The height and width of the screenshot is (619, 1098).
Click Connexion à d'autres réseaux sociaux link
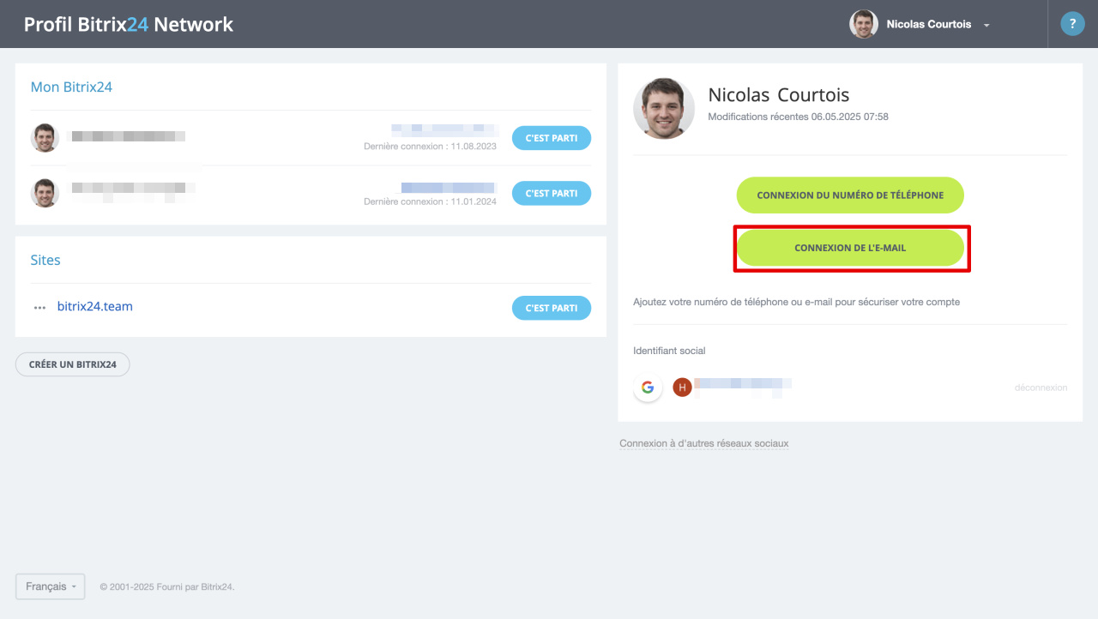click(704, 443)
